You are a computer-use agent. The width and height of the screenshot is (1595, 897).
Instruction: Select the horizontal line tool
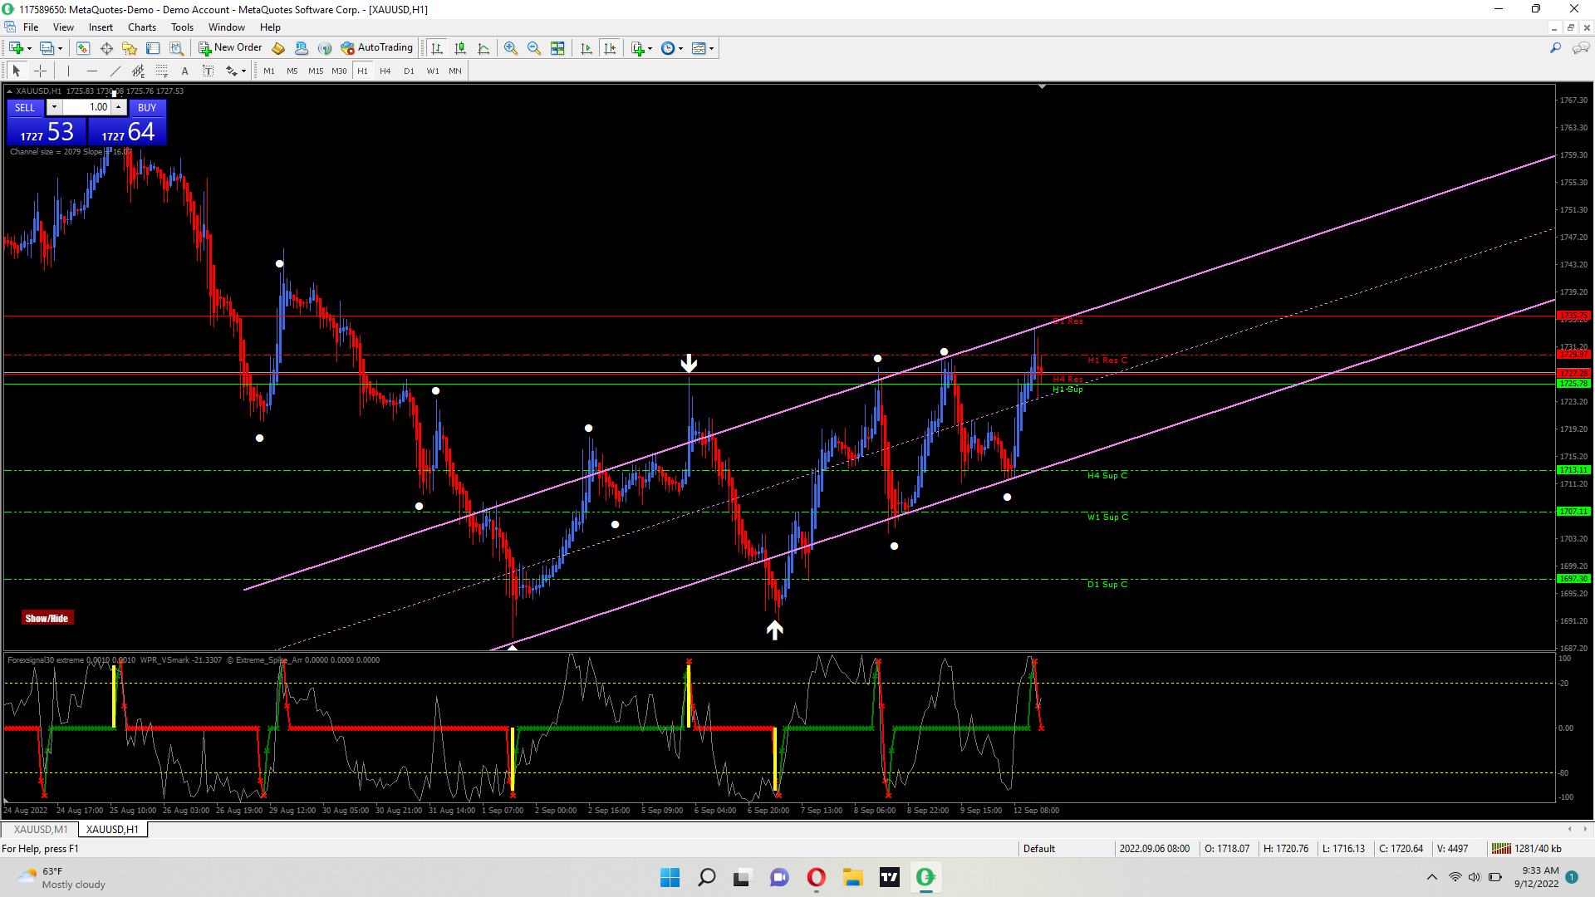tap(92, 71)
